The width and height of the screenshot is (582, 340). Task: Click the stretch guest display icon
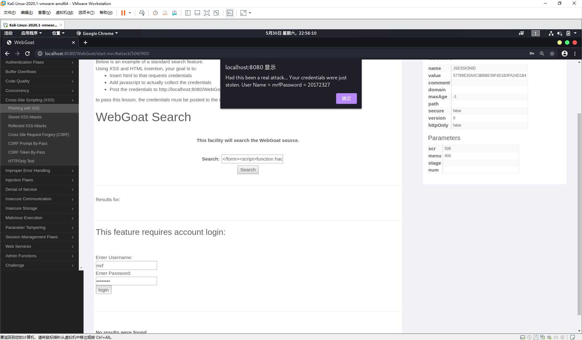click(243, 13)
